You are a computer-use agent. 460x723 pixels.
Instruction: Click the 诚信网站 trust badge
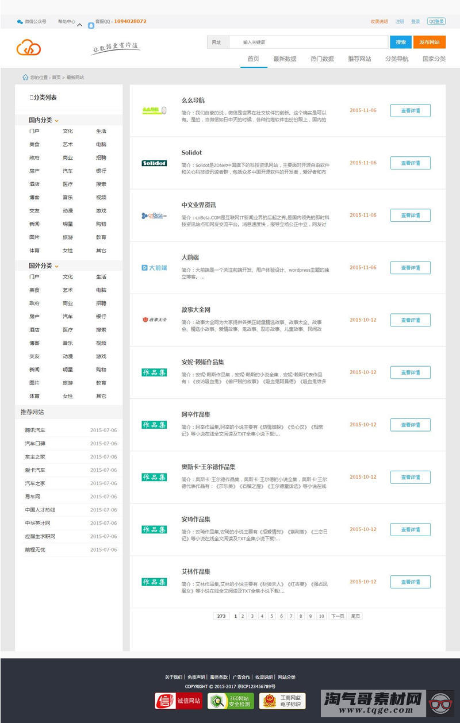coord(178,701)
